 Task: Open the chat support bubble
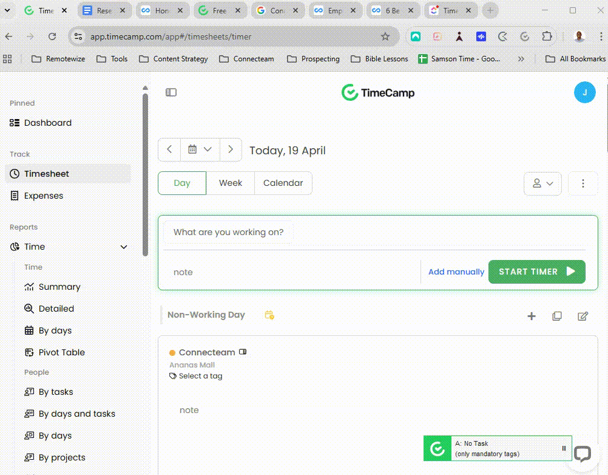[583, 453]
